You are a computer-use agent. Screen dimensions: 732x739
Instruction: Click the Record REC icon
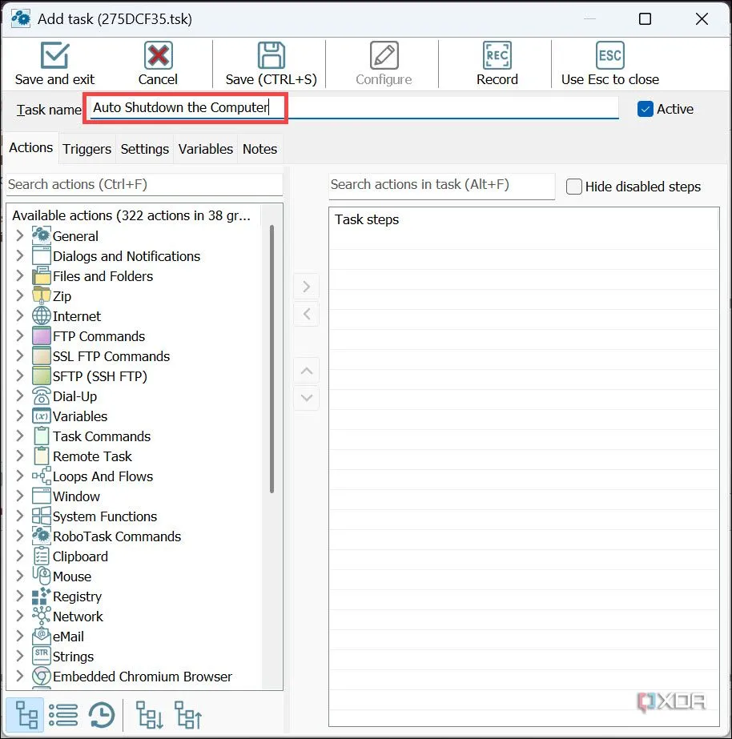(x=497, y=55)
